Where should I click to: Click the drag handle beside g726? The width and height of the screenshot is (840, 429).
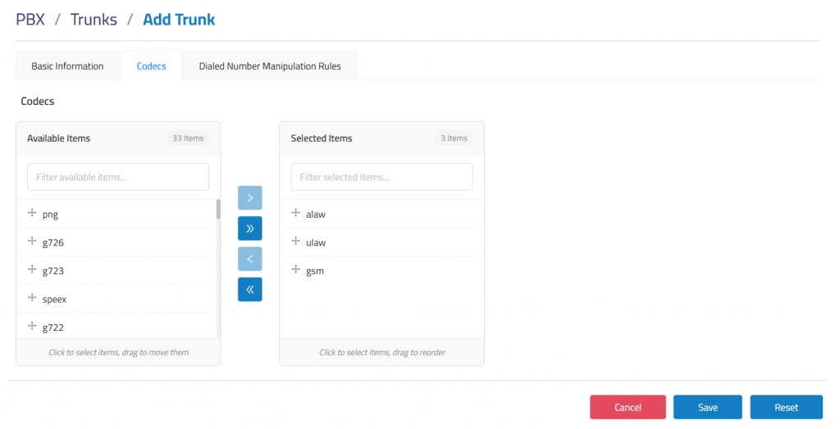(x=33, y=242)
